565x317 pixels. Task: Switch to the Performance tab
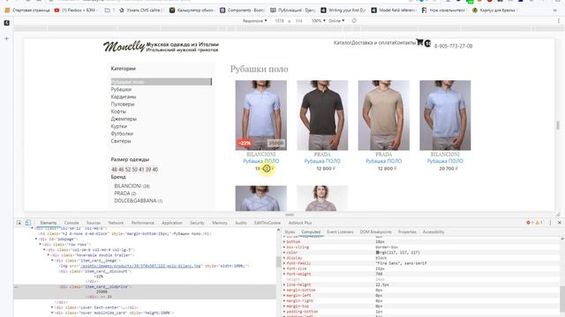143,223
